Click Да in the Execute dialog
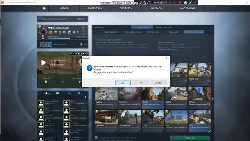Image resolution: width=250 pixels, height=141 pixels. pyautogui.click(x=123, y=83)
